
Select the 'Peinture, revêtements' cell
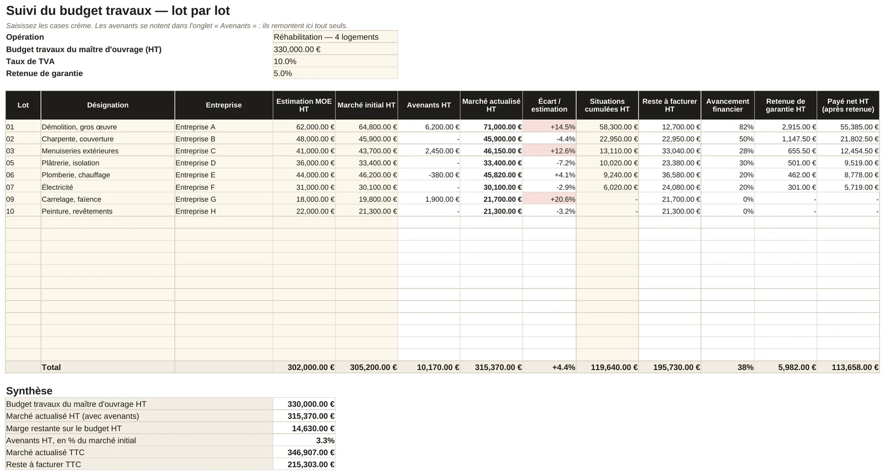click(x=107, y=211)
